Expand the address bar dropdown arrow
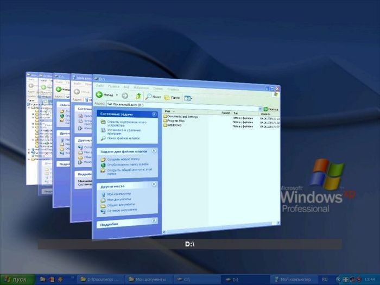Screen dimensions: 380x285 tap(260, 109)
